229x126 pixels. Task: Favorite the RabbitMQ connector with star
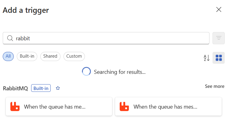[58, 88]
